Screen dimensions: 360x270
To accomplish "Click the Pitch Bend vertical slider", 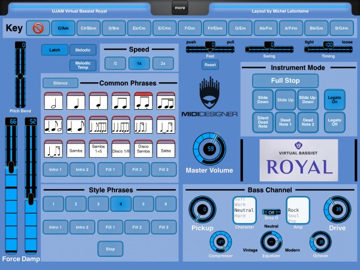I will pos(20,76).
